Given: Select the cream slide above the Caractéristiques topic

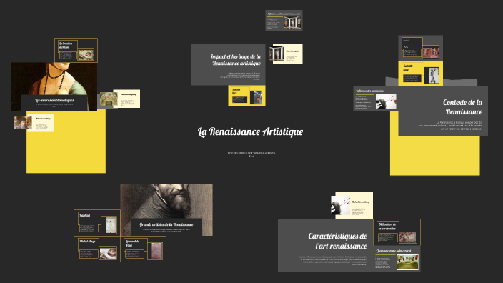Looking at the screenshot, I should (x=354, y=205).
